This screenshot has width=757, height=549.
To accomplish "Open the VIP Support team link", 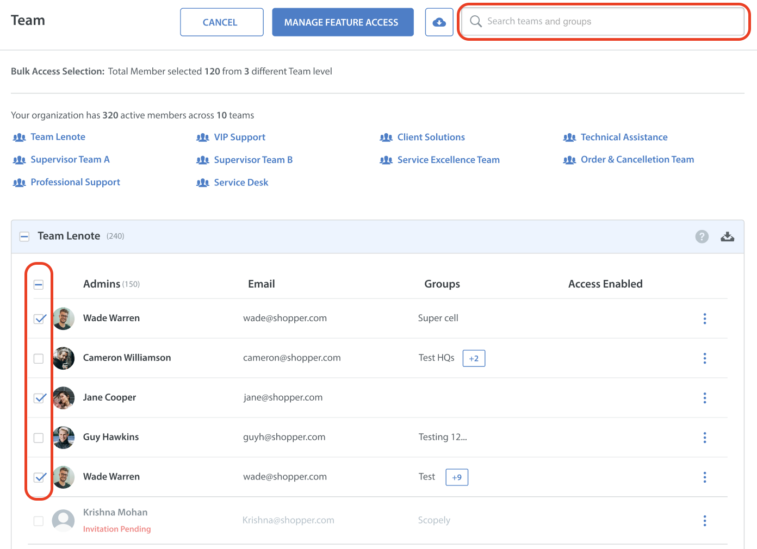I will [x=239, y=138].
